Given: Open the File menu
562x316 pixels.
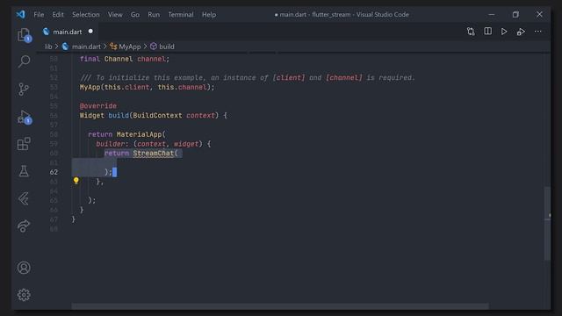Looking at the screenshot, I should (39, 15).
